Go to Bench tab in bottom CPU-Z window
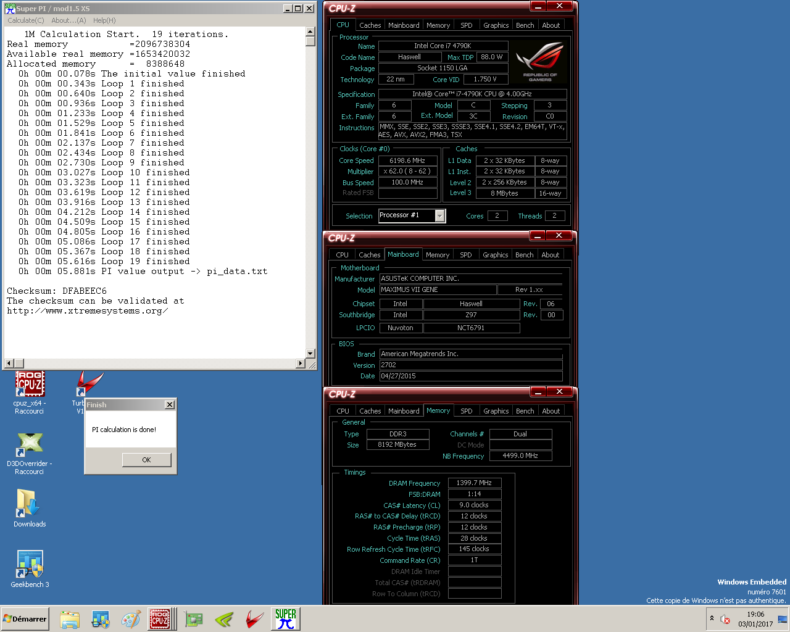Viewport: 790px width, 632px height. click(525, 411)
